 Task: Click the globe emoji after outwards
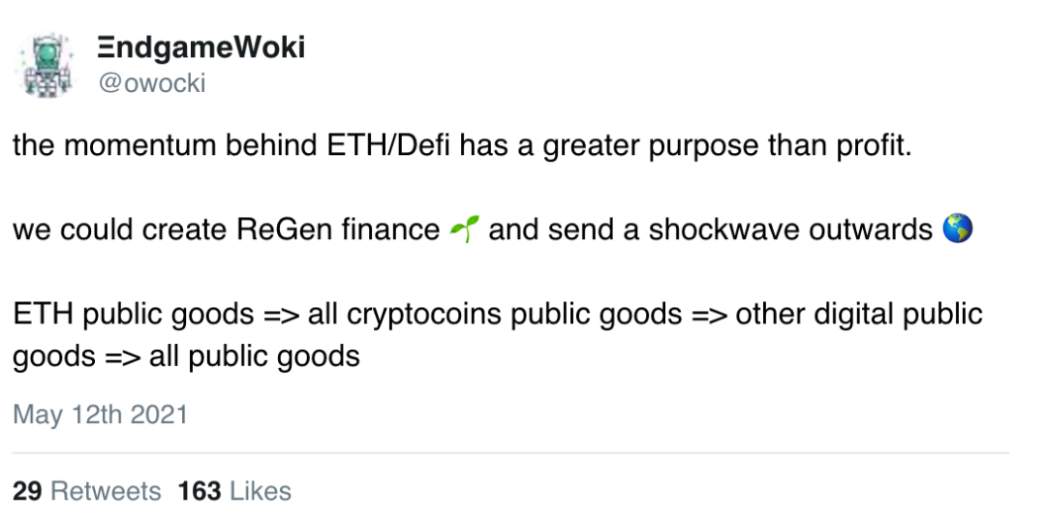click(957, 229)
